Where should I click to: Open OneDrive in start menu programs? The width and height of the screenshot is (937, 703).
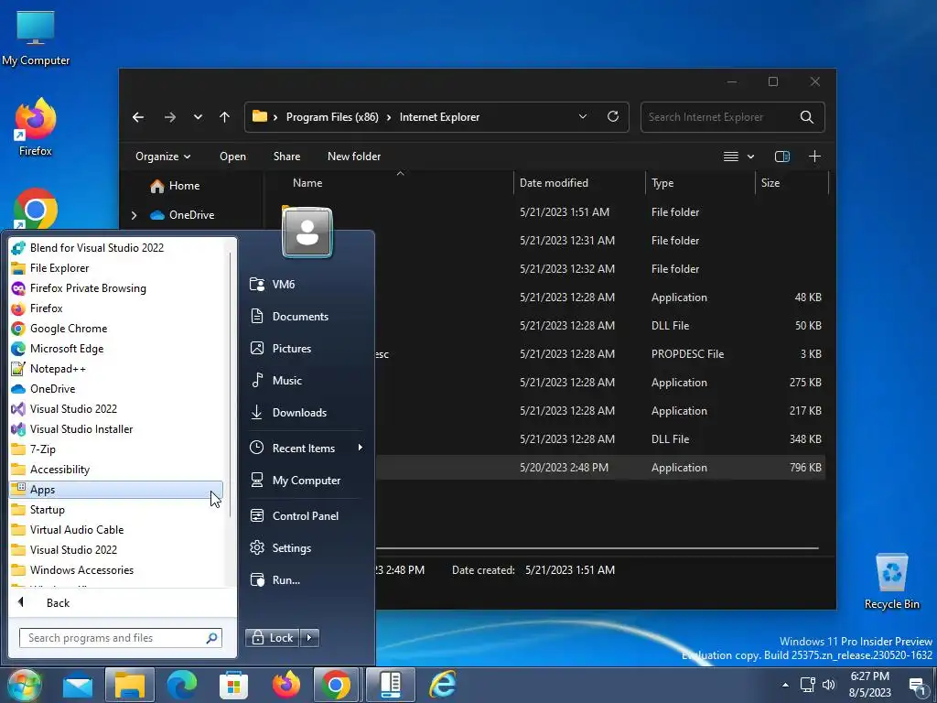52,388
